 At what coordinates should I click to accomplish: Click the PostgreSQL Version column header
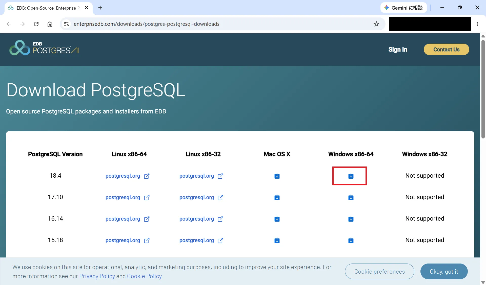(x=55, y=154)
